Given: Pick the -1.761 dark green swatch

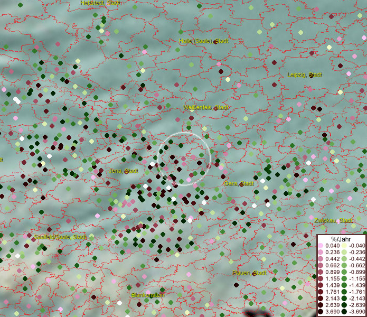Looking at the screenshot, I should 344,292.
